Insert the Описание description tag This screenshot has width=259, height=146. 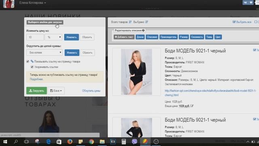(x=152, y=37)
